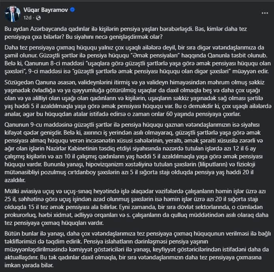Open Vüqar Bayramov's profile picture
The width and height of the screenshot is (274, 272).
12,14
